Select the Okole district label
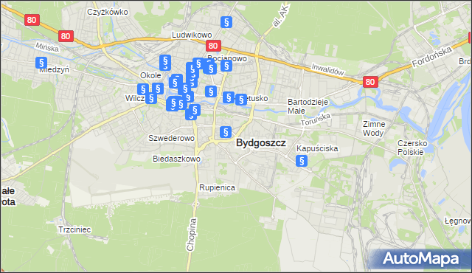This screenshot has width=472, height=273. 150,75
